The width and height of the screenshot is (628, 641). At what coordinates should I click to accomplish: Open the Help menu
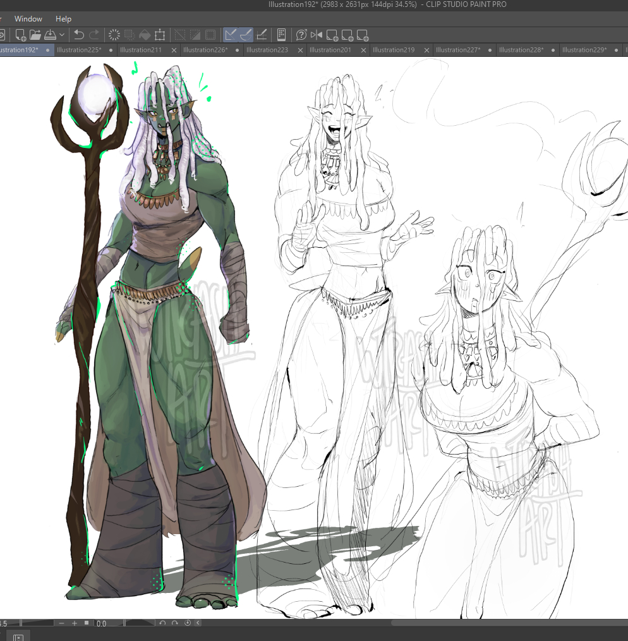63,19
